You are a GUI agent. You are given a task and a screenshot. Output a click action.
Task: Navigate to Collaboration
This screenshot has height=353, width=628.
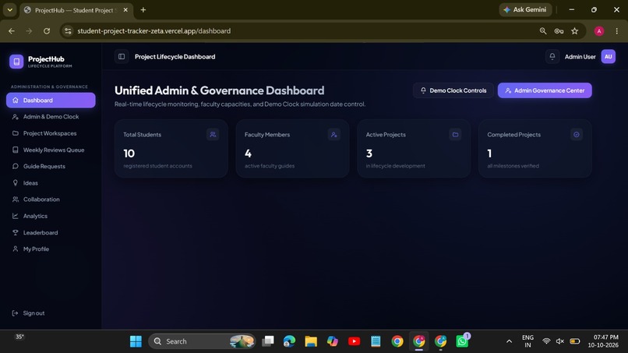[x=51, y=199]
